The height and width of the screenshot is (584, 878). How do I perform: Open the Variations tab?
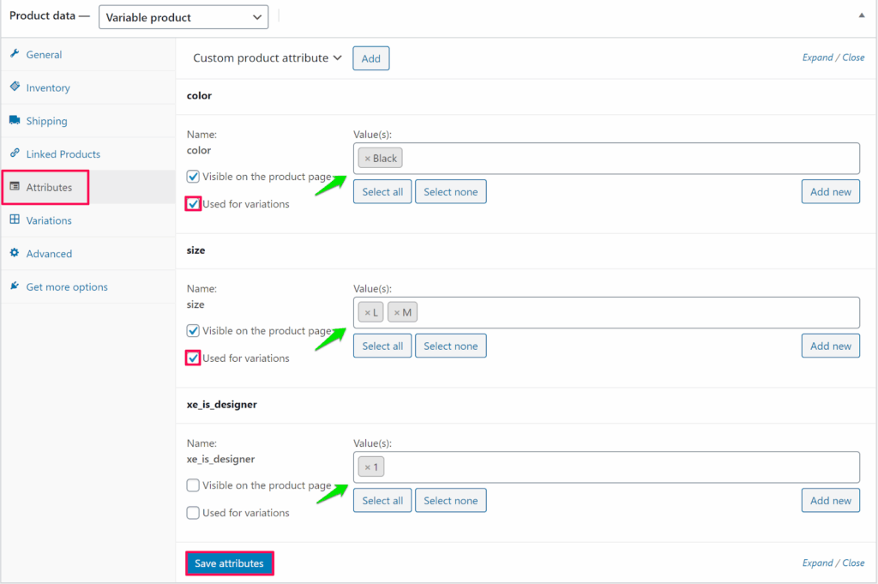pos(49,220)
